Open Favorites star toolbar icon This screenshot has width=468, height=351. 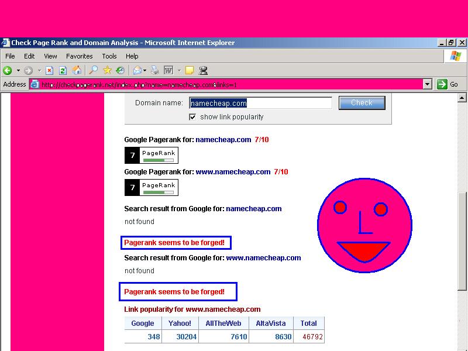(107, 70)
